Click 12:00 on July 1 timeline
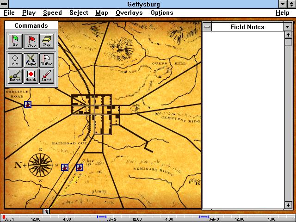This screenshot has width=296, height=222. [x=36, y=219]
